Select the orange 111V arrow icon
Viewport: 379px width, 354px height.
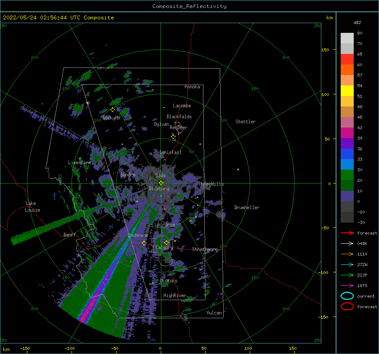pyautogui.click(x=347, y=254)
